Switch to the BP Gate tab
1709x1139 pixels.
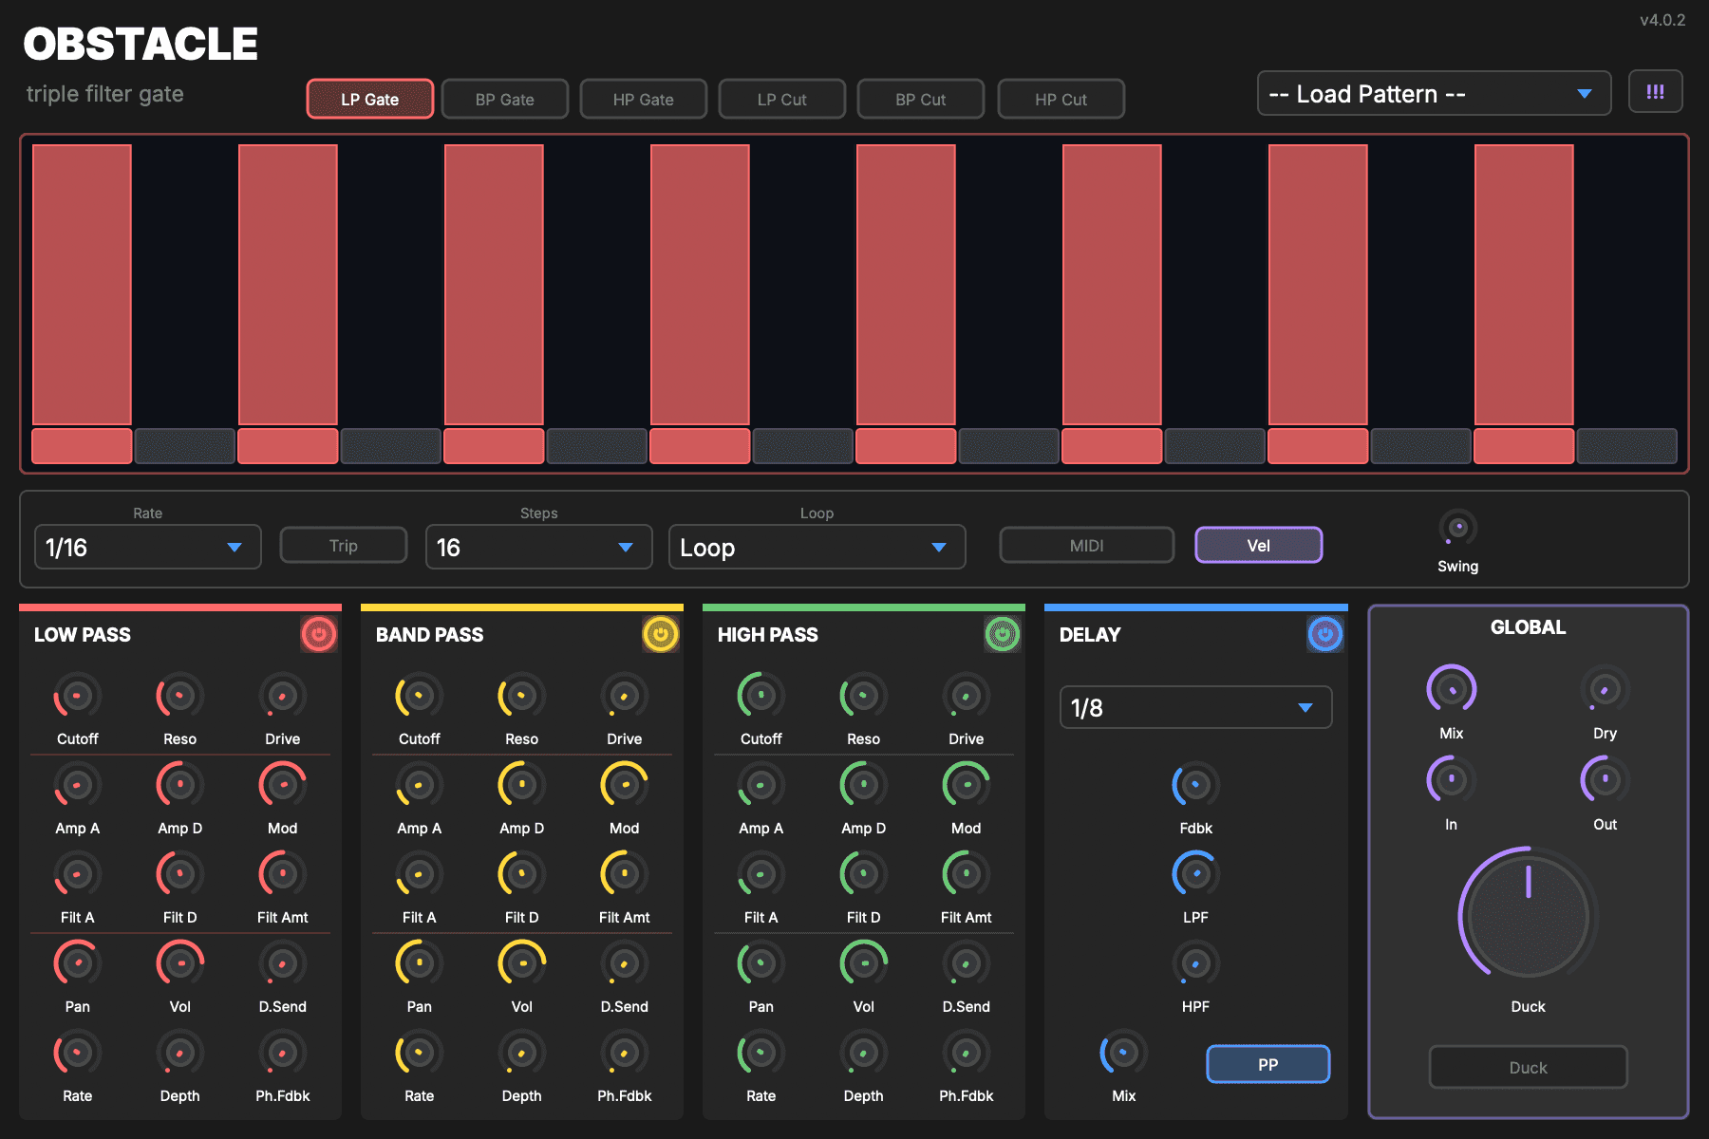point(504,100)
